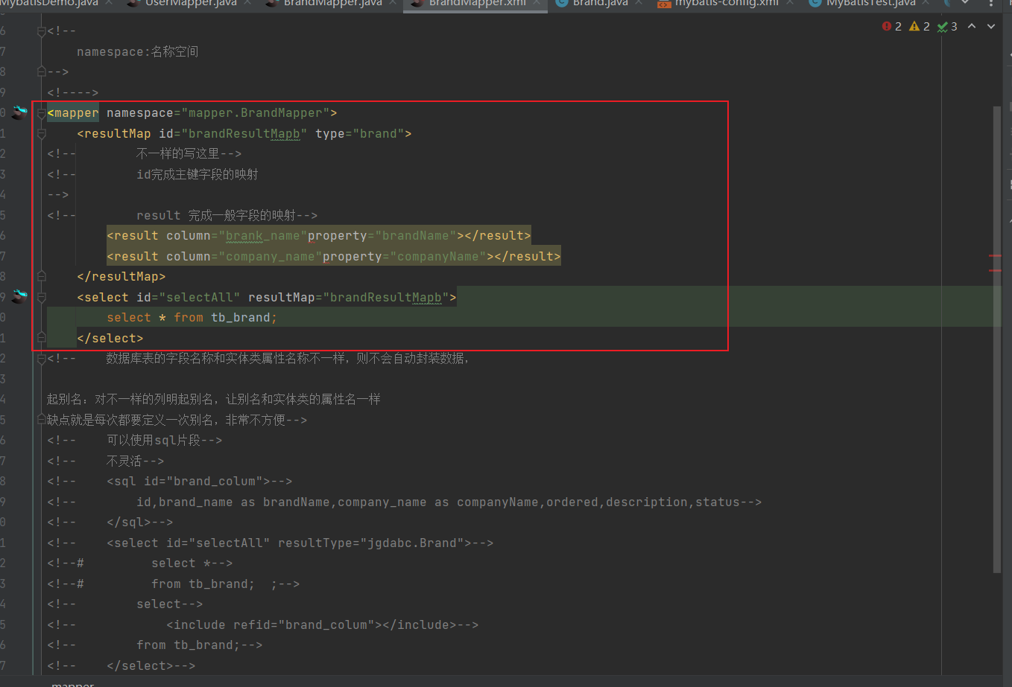
Task: Click the MyBatis gutter icon beside select id="selectAll"
Action: click(19, 297)
